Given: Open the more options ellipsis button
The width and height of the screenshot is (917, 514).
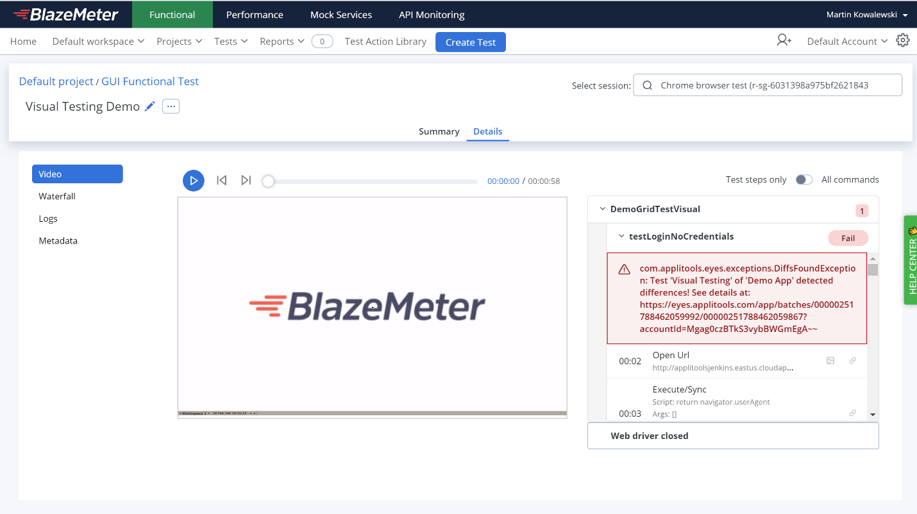Looking at the screenshot, I should coord(171,106).
